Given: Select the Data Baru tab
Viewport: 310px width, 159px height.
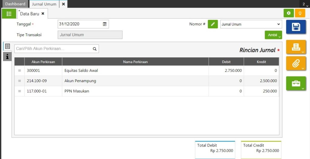Looking at the screenshot, I should point(30,14).
